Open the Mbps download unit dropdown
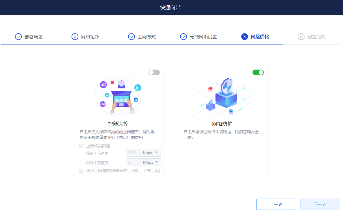 (150, 162)
